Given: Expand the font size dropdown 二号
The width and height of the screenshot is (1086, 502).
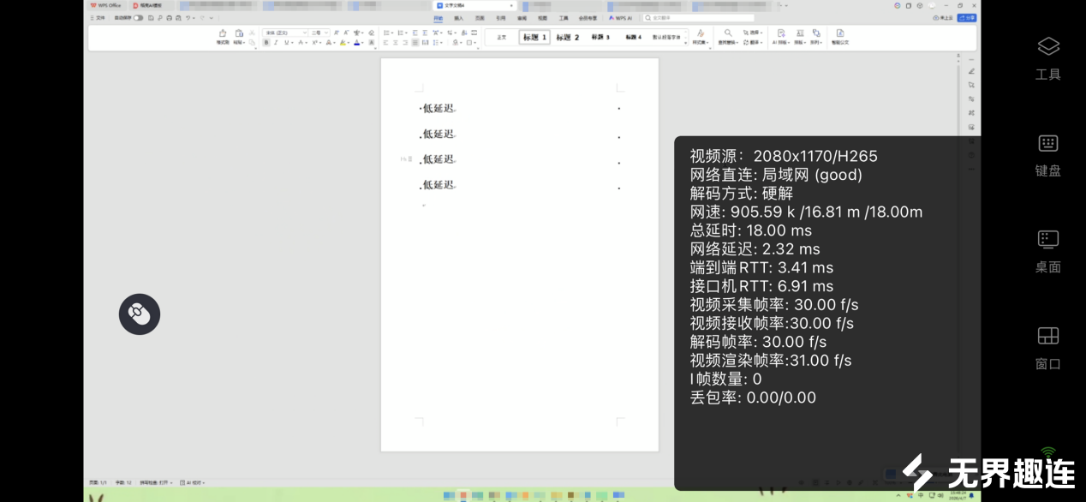Looking at the screenshot, I should click(x=325, y=33).
